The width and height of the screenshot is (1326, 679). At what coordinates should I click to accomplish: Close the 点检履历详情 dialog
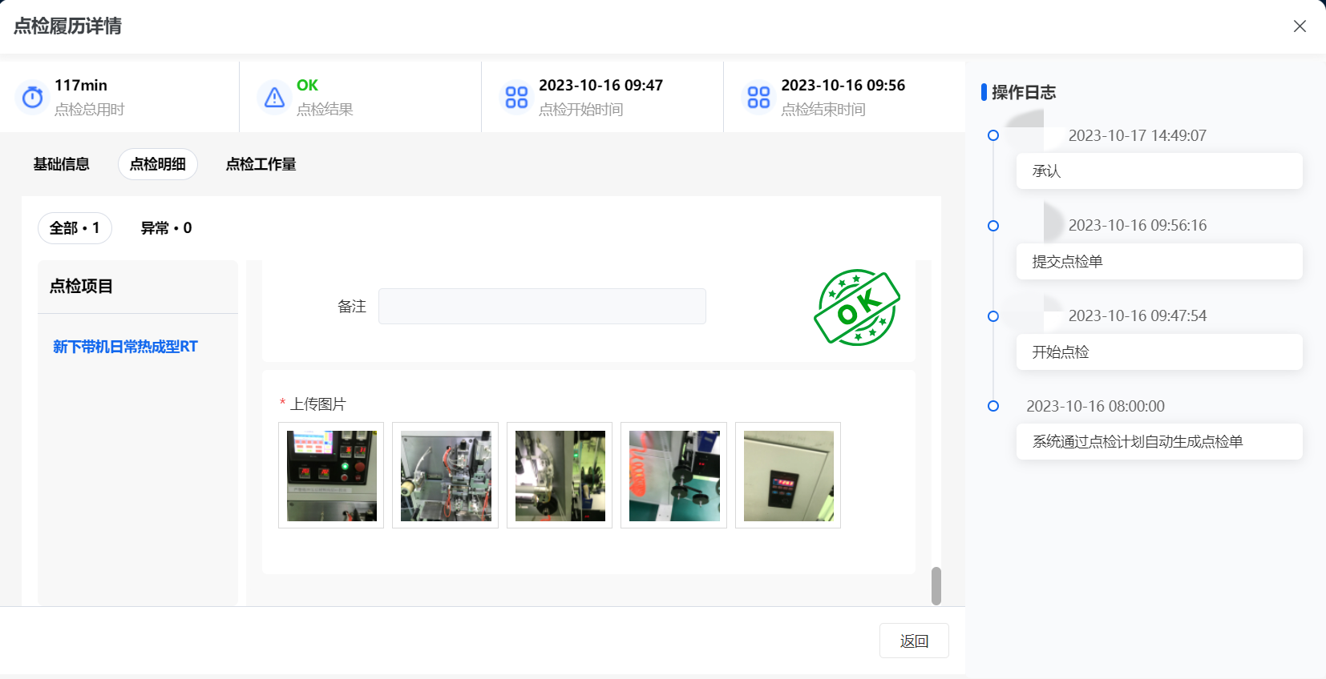(x=1300, y=26)
